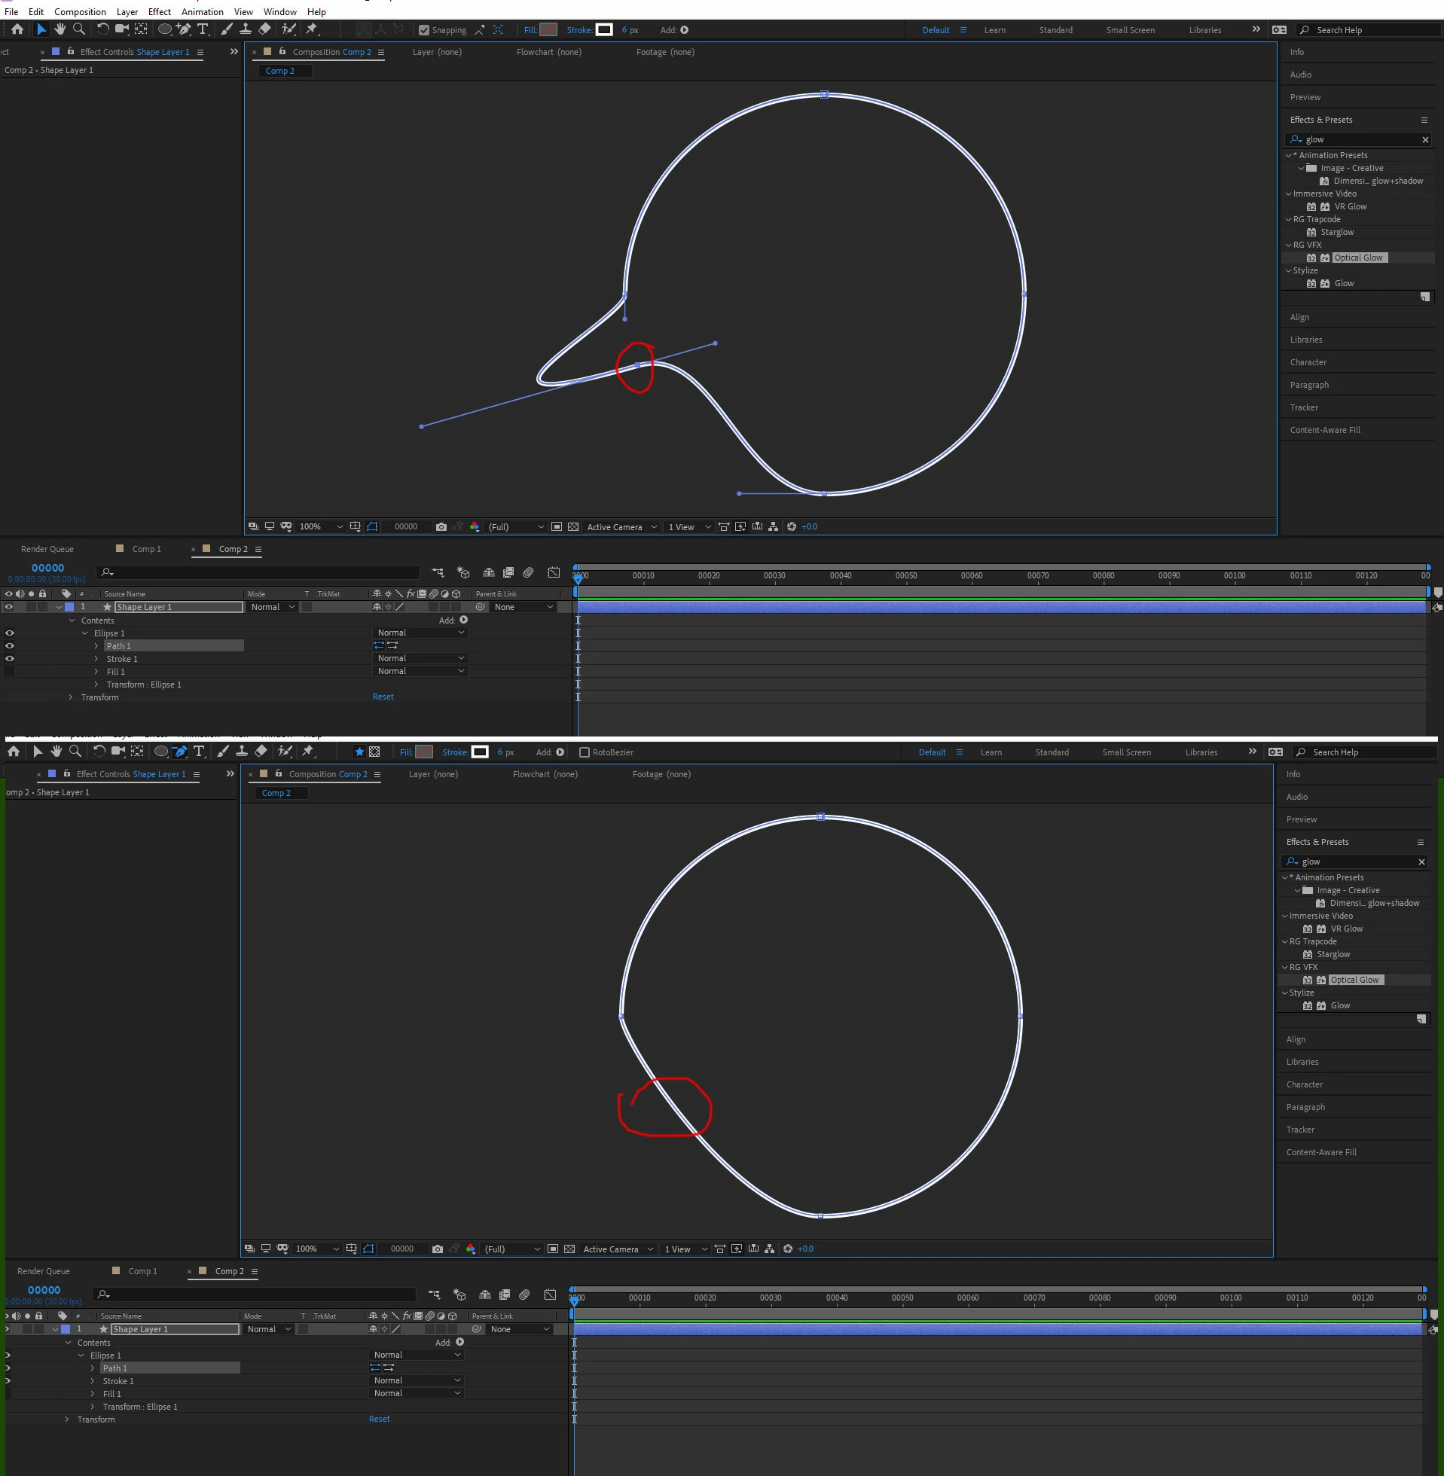Take snapshot camera icon in upper comp viewer
This screenshot has width=1444, height=1476.
tap(441, 527)
